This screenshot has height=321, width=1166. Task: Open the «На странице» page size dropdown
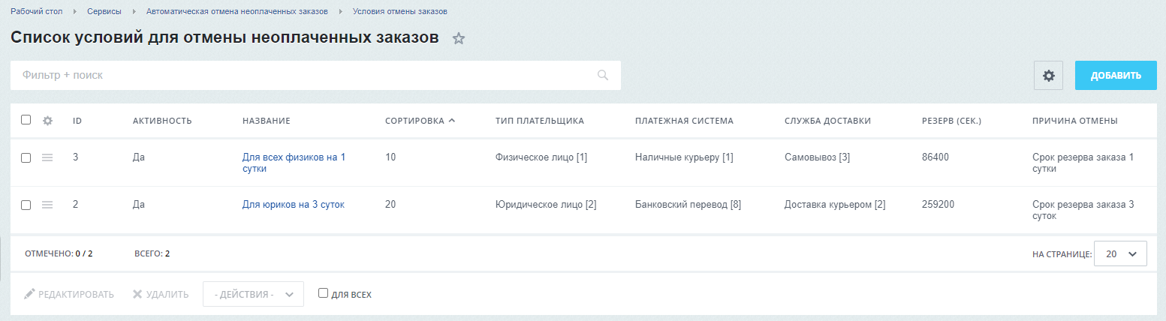tap(1120, 254)
